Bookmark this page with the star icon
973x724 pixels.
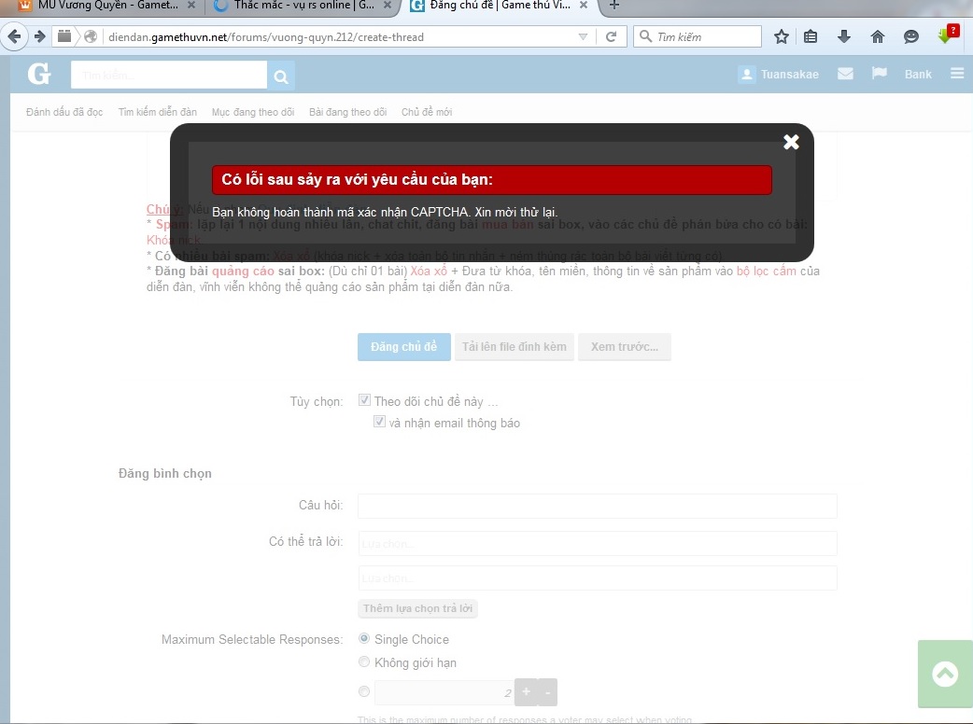point(782,37)
